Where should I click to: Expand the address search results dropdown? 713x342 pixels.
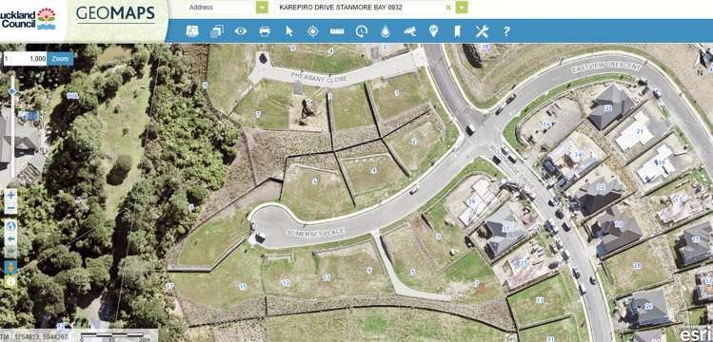pyautogui.click(x=462, y=8)
